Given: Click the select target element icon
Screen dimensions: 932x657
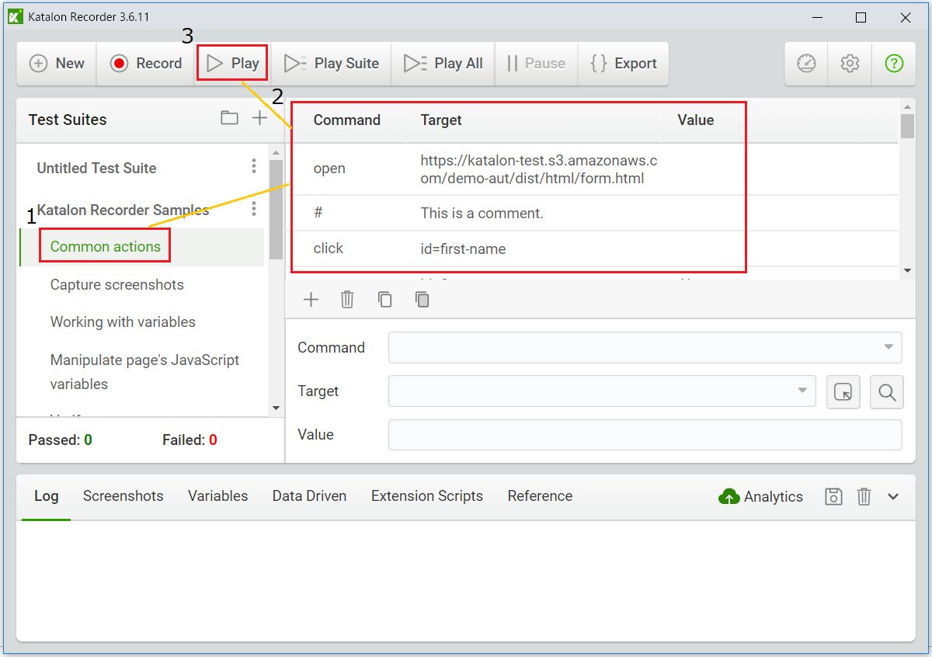Looking at the screenshot, I should coord(843,392).
